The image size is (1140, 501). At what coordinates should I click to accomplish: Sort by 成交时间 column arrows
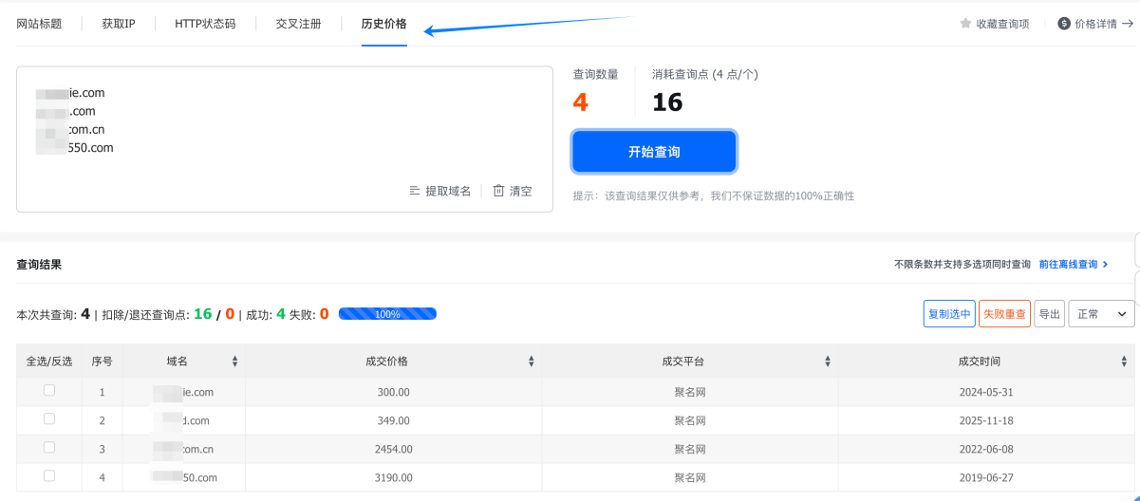(x=1124, y=362)
